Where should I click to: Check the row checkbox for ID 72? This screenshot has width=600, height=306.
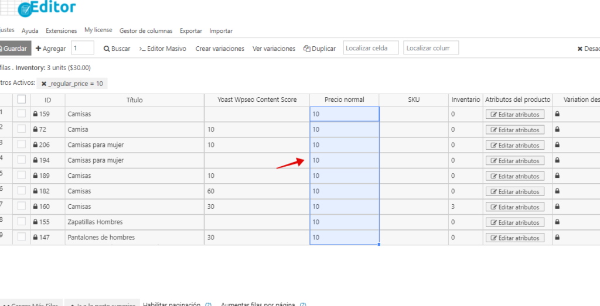tap(22, 129)
